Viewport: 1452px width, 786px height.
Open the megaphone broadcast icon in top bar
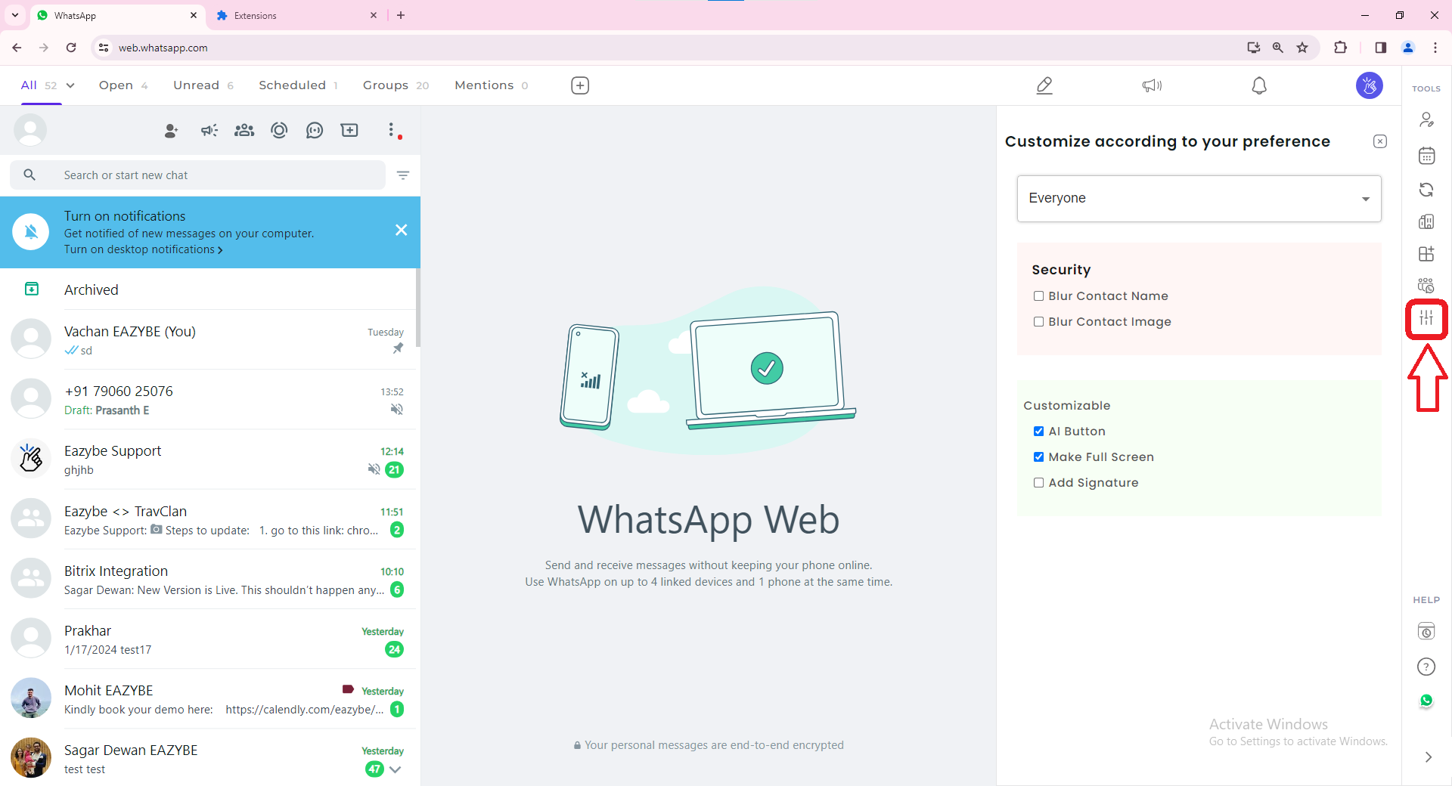[1152, 85]
